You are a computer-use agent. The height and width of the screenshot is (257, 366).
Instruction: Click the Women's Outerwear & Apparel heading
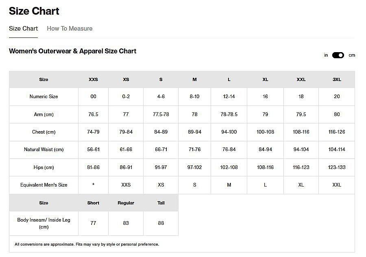pyautogui.click(x=72, y=51)
